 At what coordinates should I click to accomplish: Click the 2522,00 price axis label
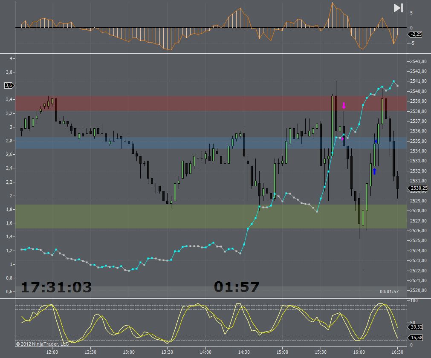[x=418, y=270]
